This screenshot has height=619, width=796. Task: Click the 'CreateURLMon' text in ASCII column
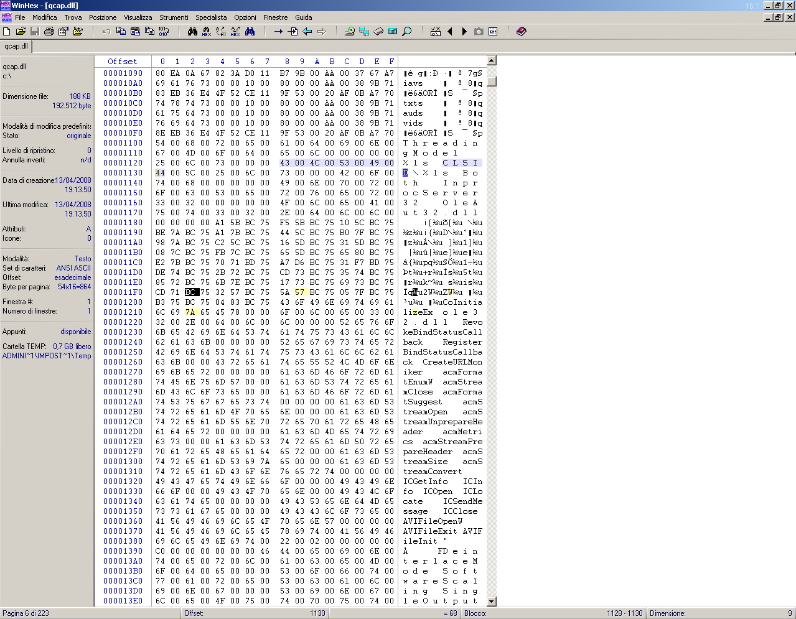(x=452, y=362)
